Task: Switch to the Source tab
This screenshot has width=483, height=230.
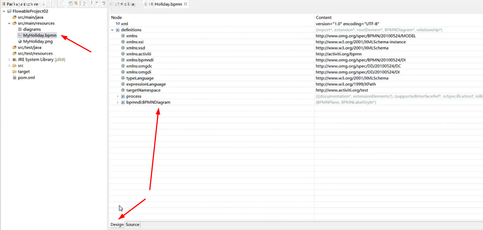Action: pyautogui.click(x=132, y=225)
